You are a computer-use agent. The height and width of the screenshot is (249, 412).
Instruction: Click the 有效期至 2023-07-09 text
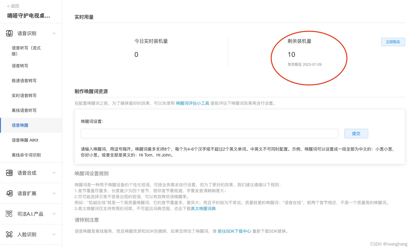point(304,65)
